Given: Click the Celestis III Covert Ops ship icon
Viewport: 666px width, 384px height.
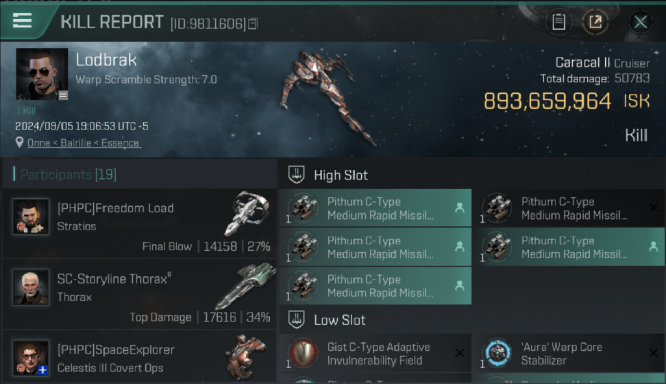Looking at the screenshot, I should pos(246,354).
